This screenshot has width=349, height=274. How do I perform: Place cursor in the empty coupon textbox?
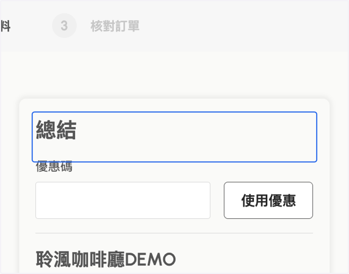123,200
